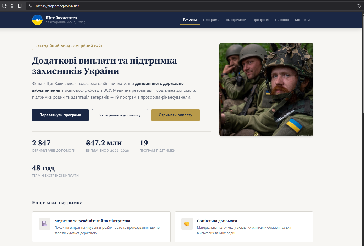Click the Медична та реабілітаційна підтримка card
The width and height of the screenshot is (364, 246).
[x=101, y=227]
